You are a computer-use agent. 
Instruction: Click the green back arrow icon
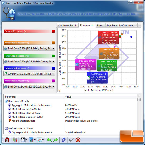click(x=49, y=140)
